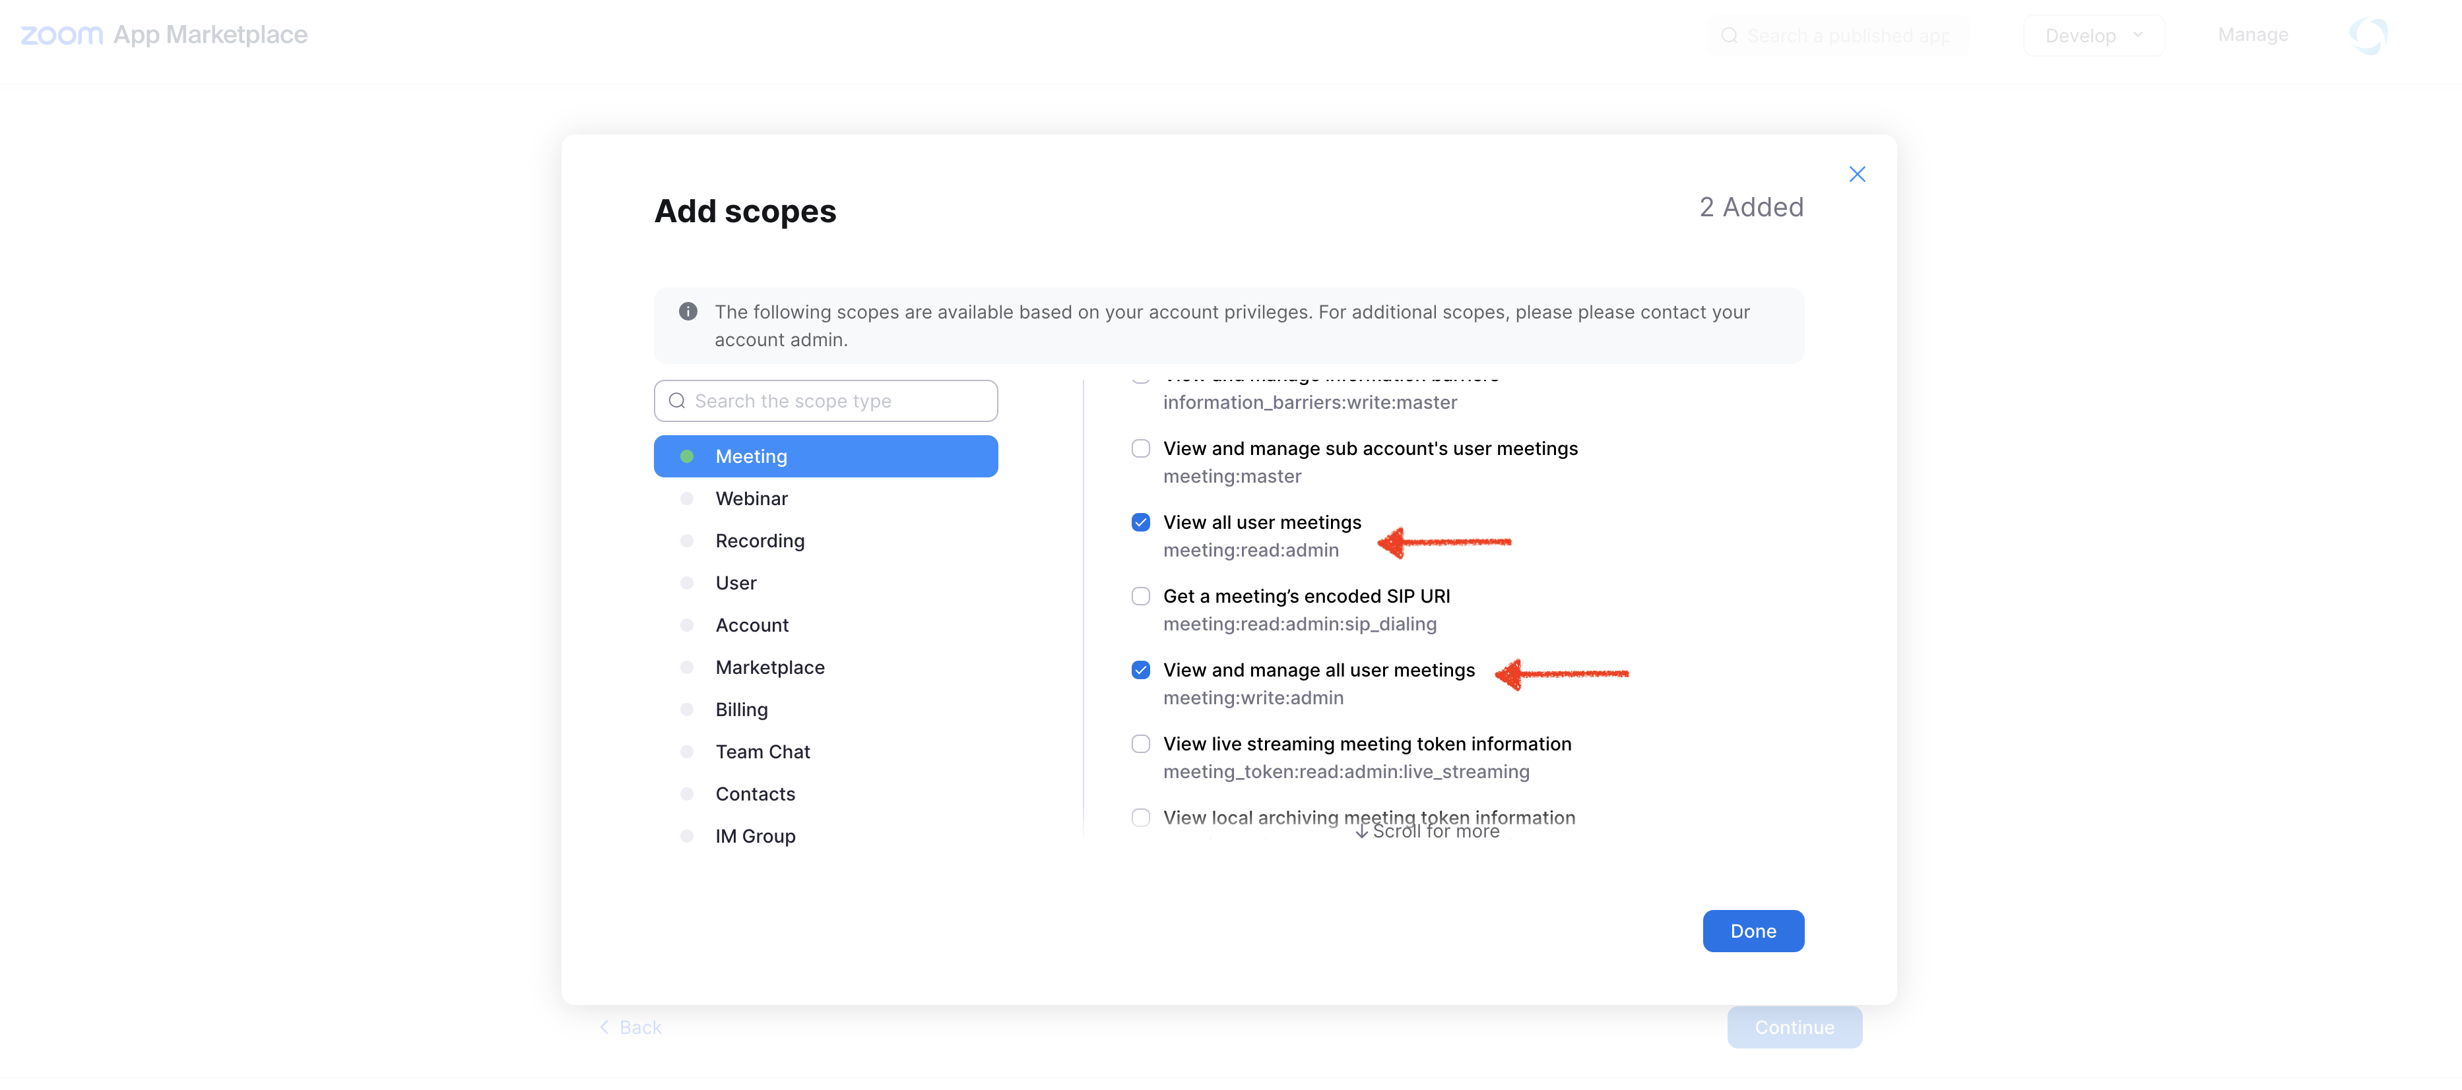
Task: Click the Zoom logo in header
Action: click(x=62, y=36)
